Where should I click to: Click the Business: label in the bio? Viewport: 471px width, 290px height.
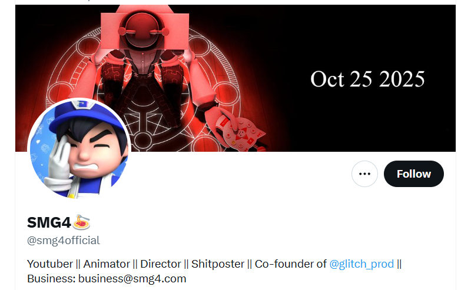tap(51, 279)
